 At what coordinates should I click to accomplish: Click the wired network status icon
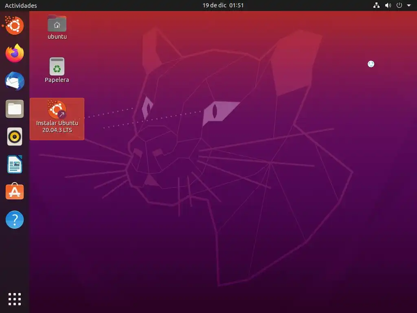point(377,5)
